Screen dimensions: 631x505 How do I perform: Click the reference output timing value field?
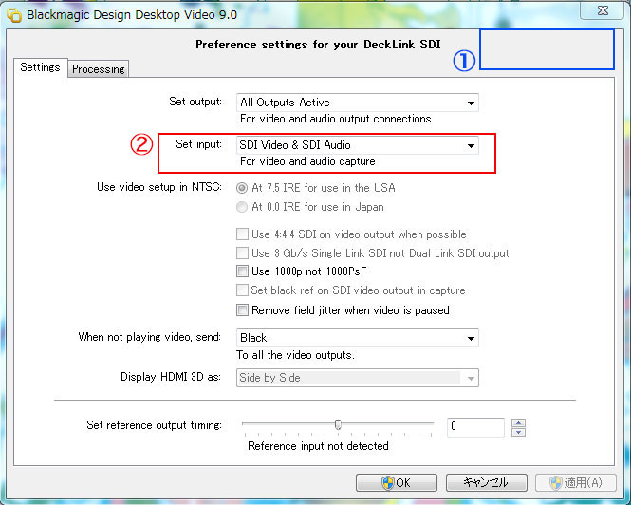click(x=475, y=427)
